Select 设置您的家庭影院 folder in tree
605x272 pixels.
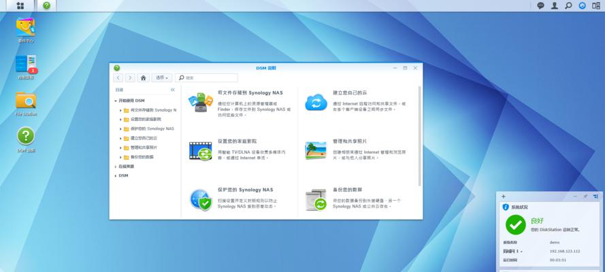pos(142,120)
